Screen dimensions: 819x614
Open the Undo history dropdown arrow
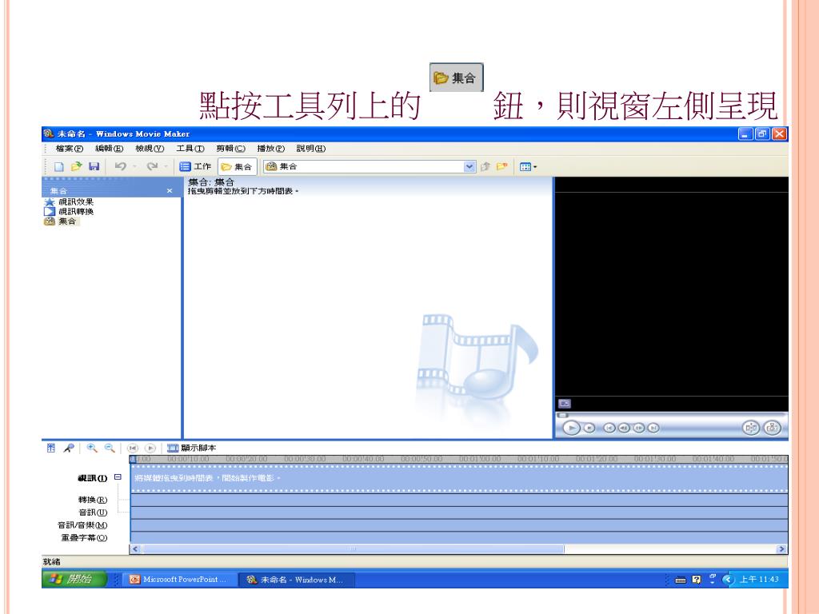click(134, 166)
